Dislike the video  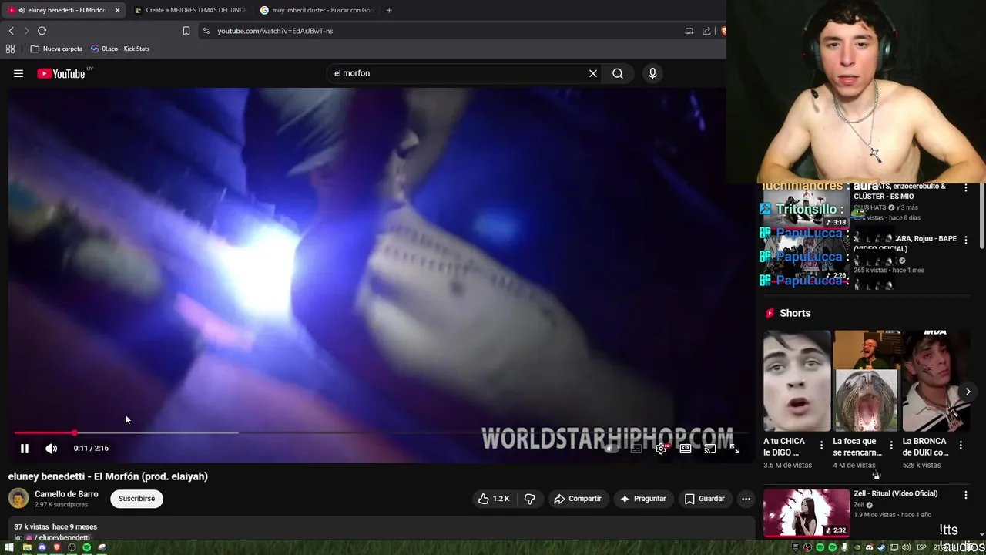[530, 499]
